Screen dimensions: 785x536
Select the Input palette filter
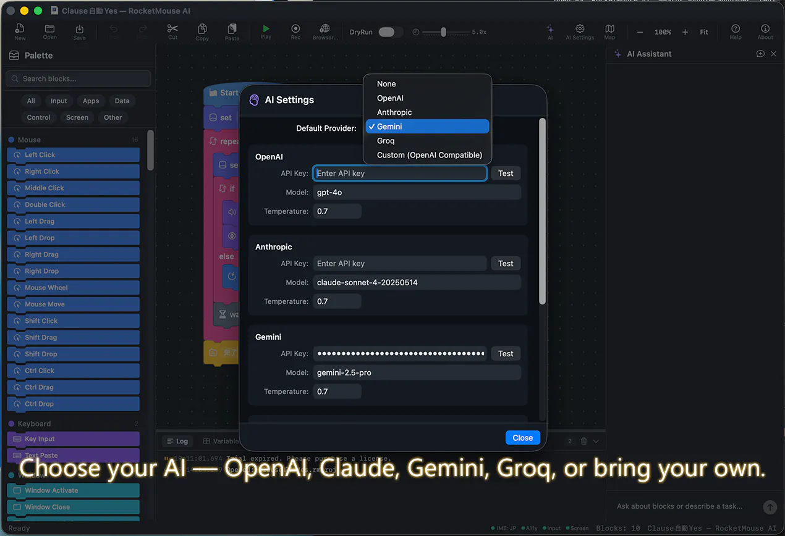click(x=59, y=101)
